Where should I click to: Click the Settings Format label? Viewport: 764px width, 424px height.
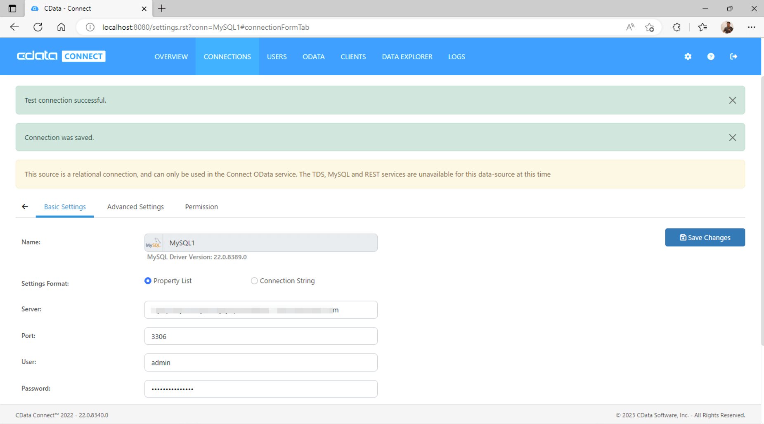click(x=45, y=283)
